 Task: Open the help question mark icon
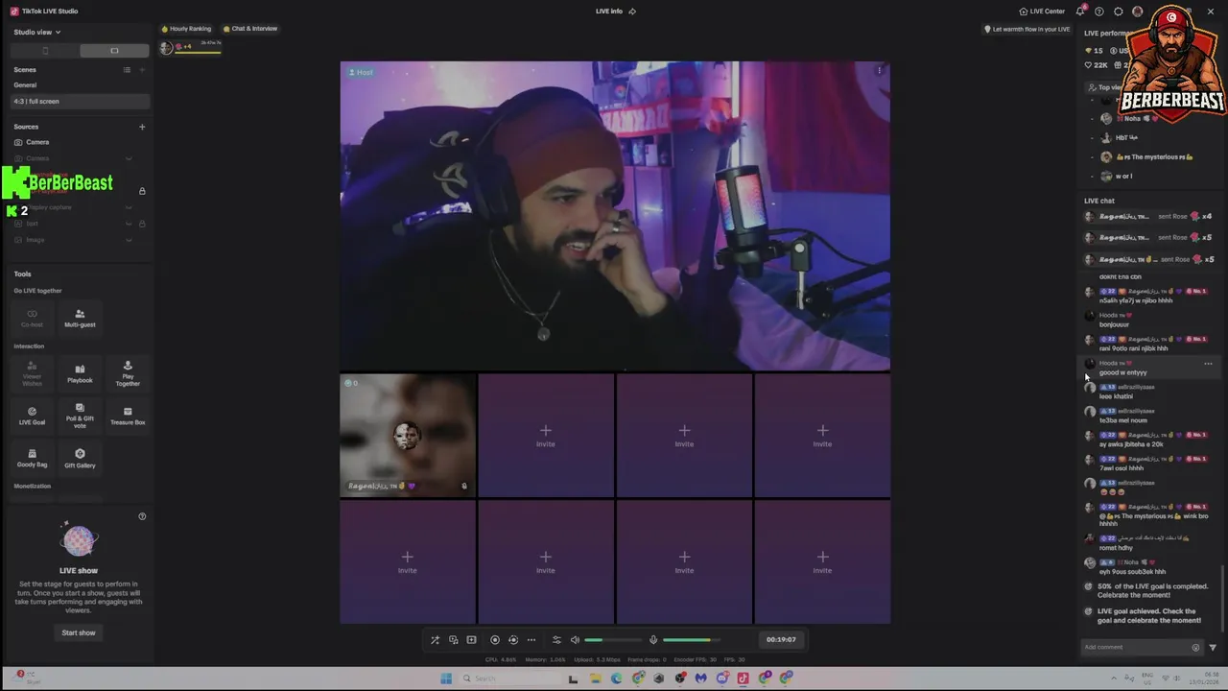[x=1099, y=12]
